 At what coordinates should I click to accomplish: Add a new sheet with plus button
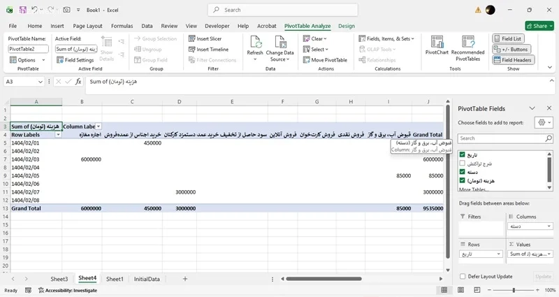point(185,279)
